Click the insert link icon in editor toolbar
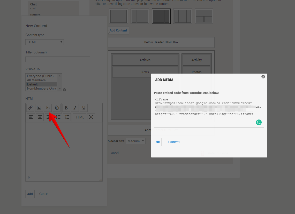The width and height of the screenshot is (295, 214). click(30, 108)
